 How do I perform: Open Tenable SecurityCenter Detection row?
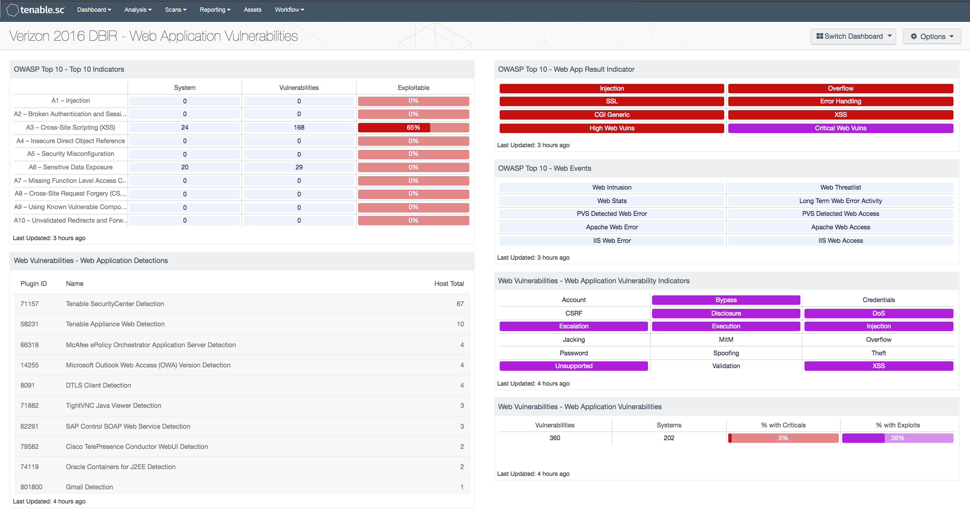coord(242,304)
